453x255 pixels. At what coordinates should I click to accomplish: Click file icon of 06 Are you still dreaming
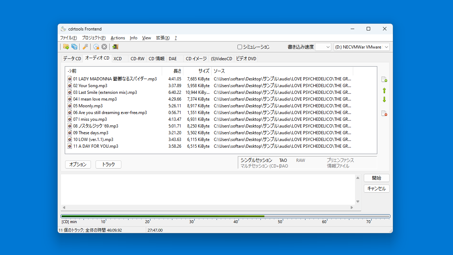tap(70, 113)
